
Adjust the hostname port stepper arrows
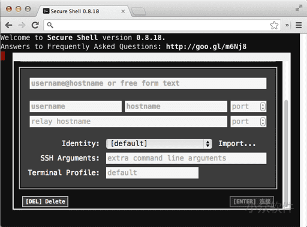[x=263, y=107]
